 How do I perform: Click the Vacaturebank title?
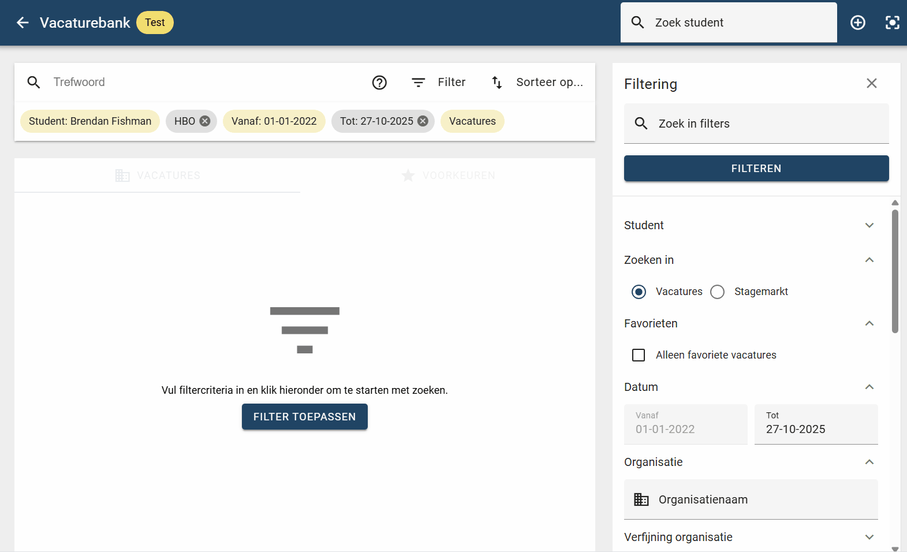[x=85, y=23]
